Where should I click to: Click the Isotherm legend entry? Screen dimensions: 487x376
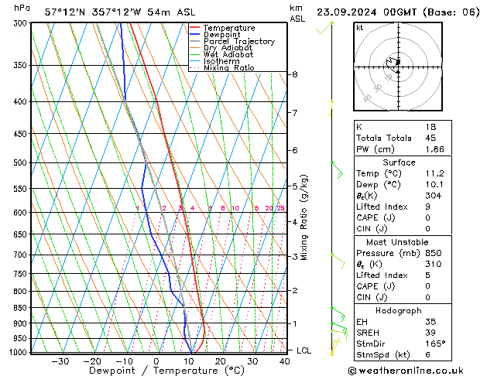click(214, 61)
